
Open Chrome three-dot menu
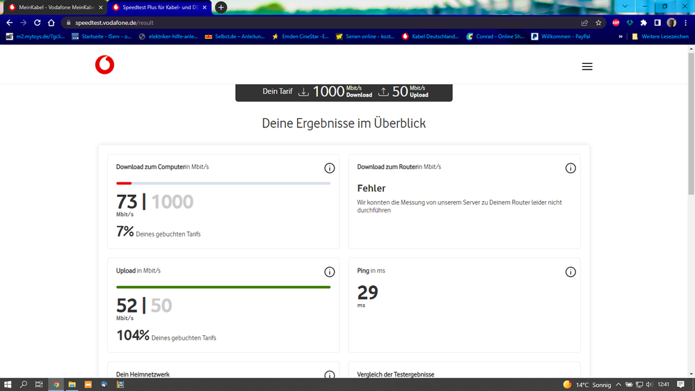[686, 22]
